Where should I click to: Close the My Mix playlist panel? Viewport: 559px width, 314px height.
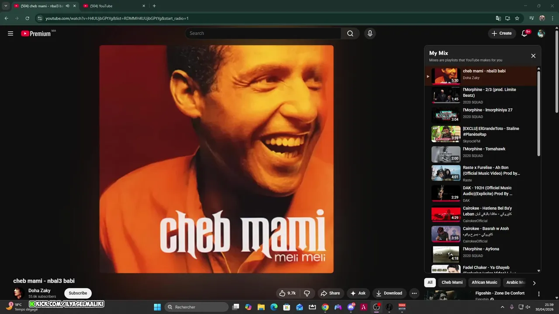tap(533, 56)
